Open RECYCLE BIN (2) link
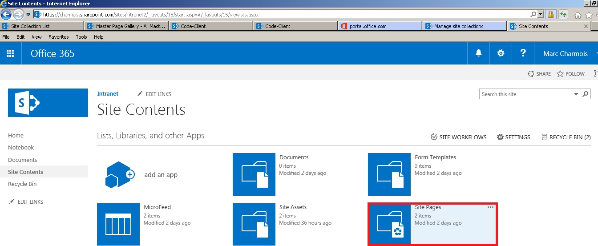 coord(566,137)
